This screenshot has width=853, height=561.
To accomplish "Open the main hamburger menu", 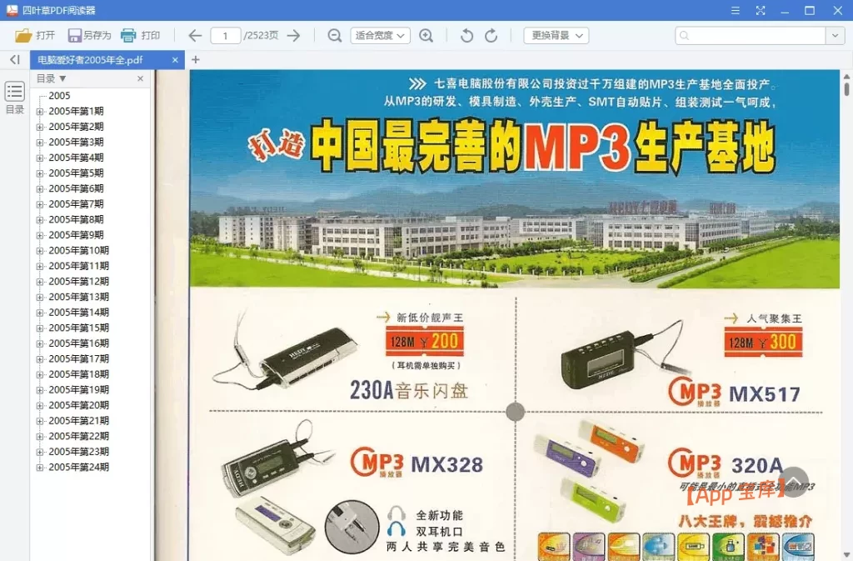I will 735,10.
